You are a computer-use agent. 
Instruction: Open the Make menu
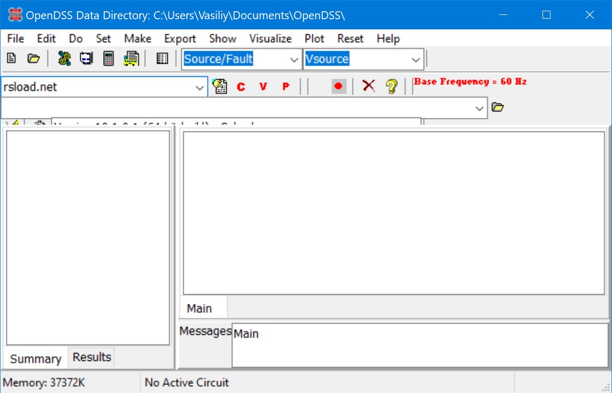138,38
